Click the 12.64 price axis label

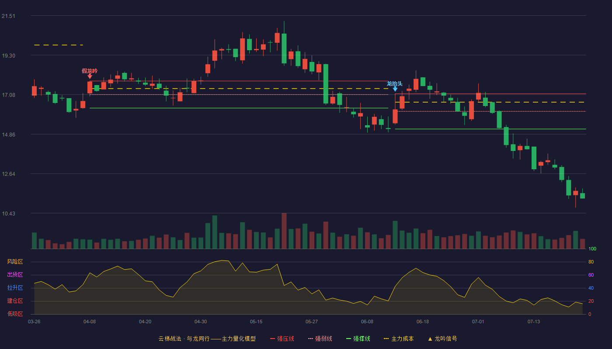pyautogui.click(x=8, y=174)
